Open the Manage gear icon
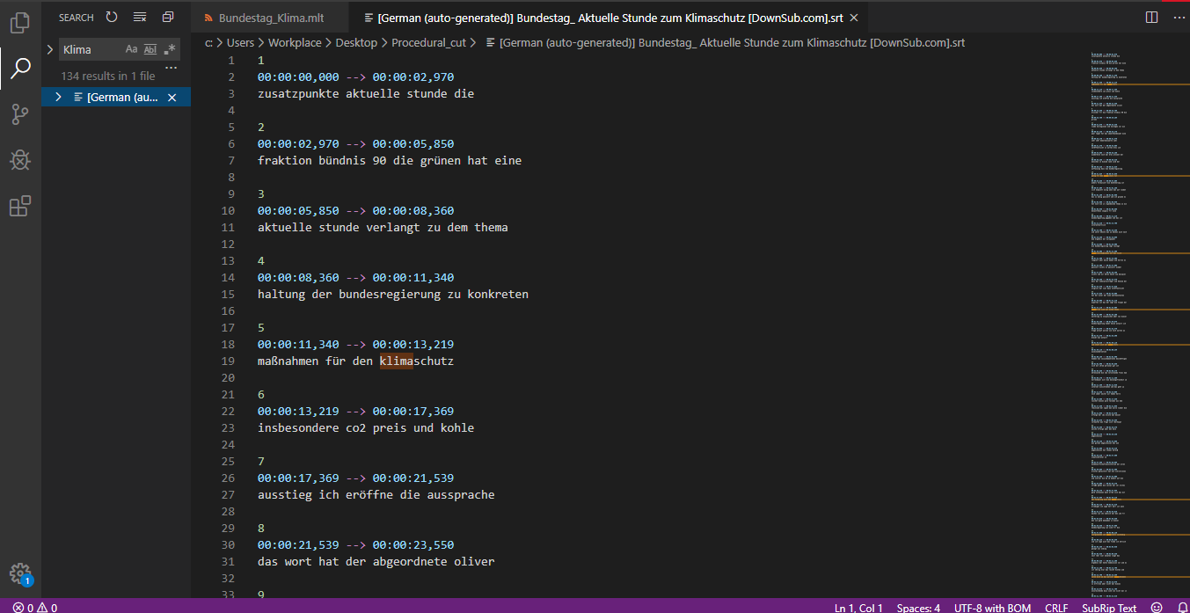1190x613 pixels. 20,573
